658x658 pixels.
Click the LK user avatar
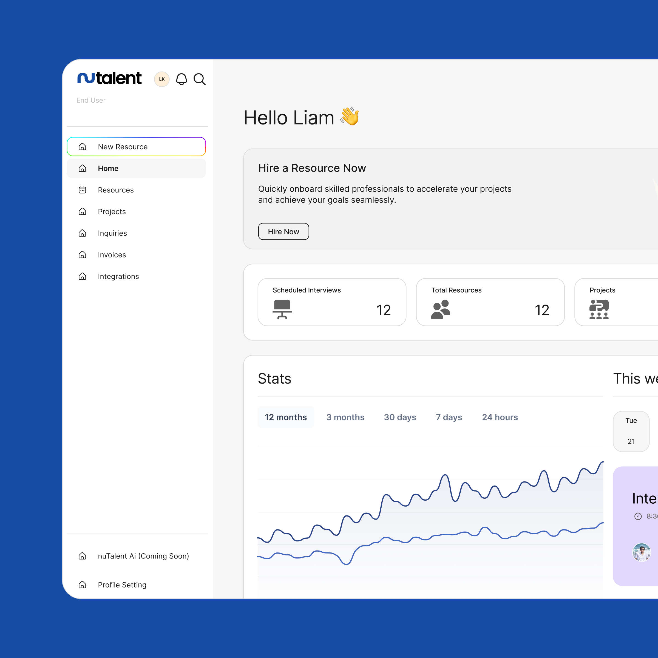coord(162,79)
